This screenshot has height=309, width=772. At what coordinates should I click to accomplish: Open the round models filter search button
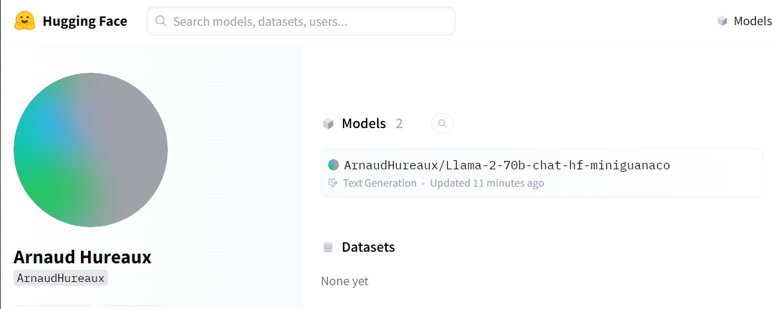click(x=442, y=123)
